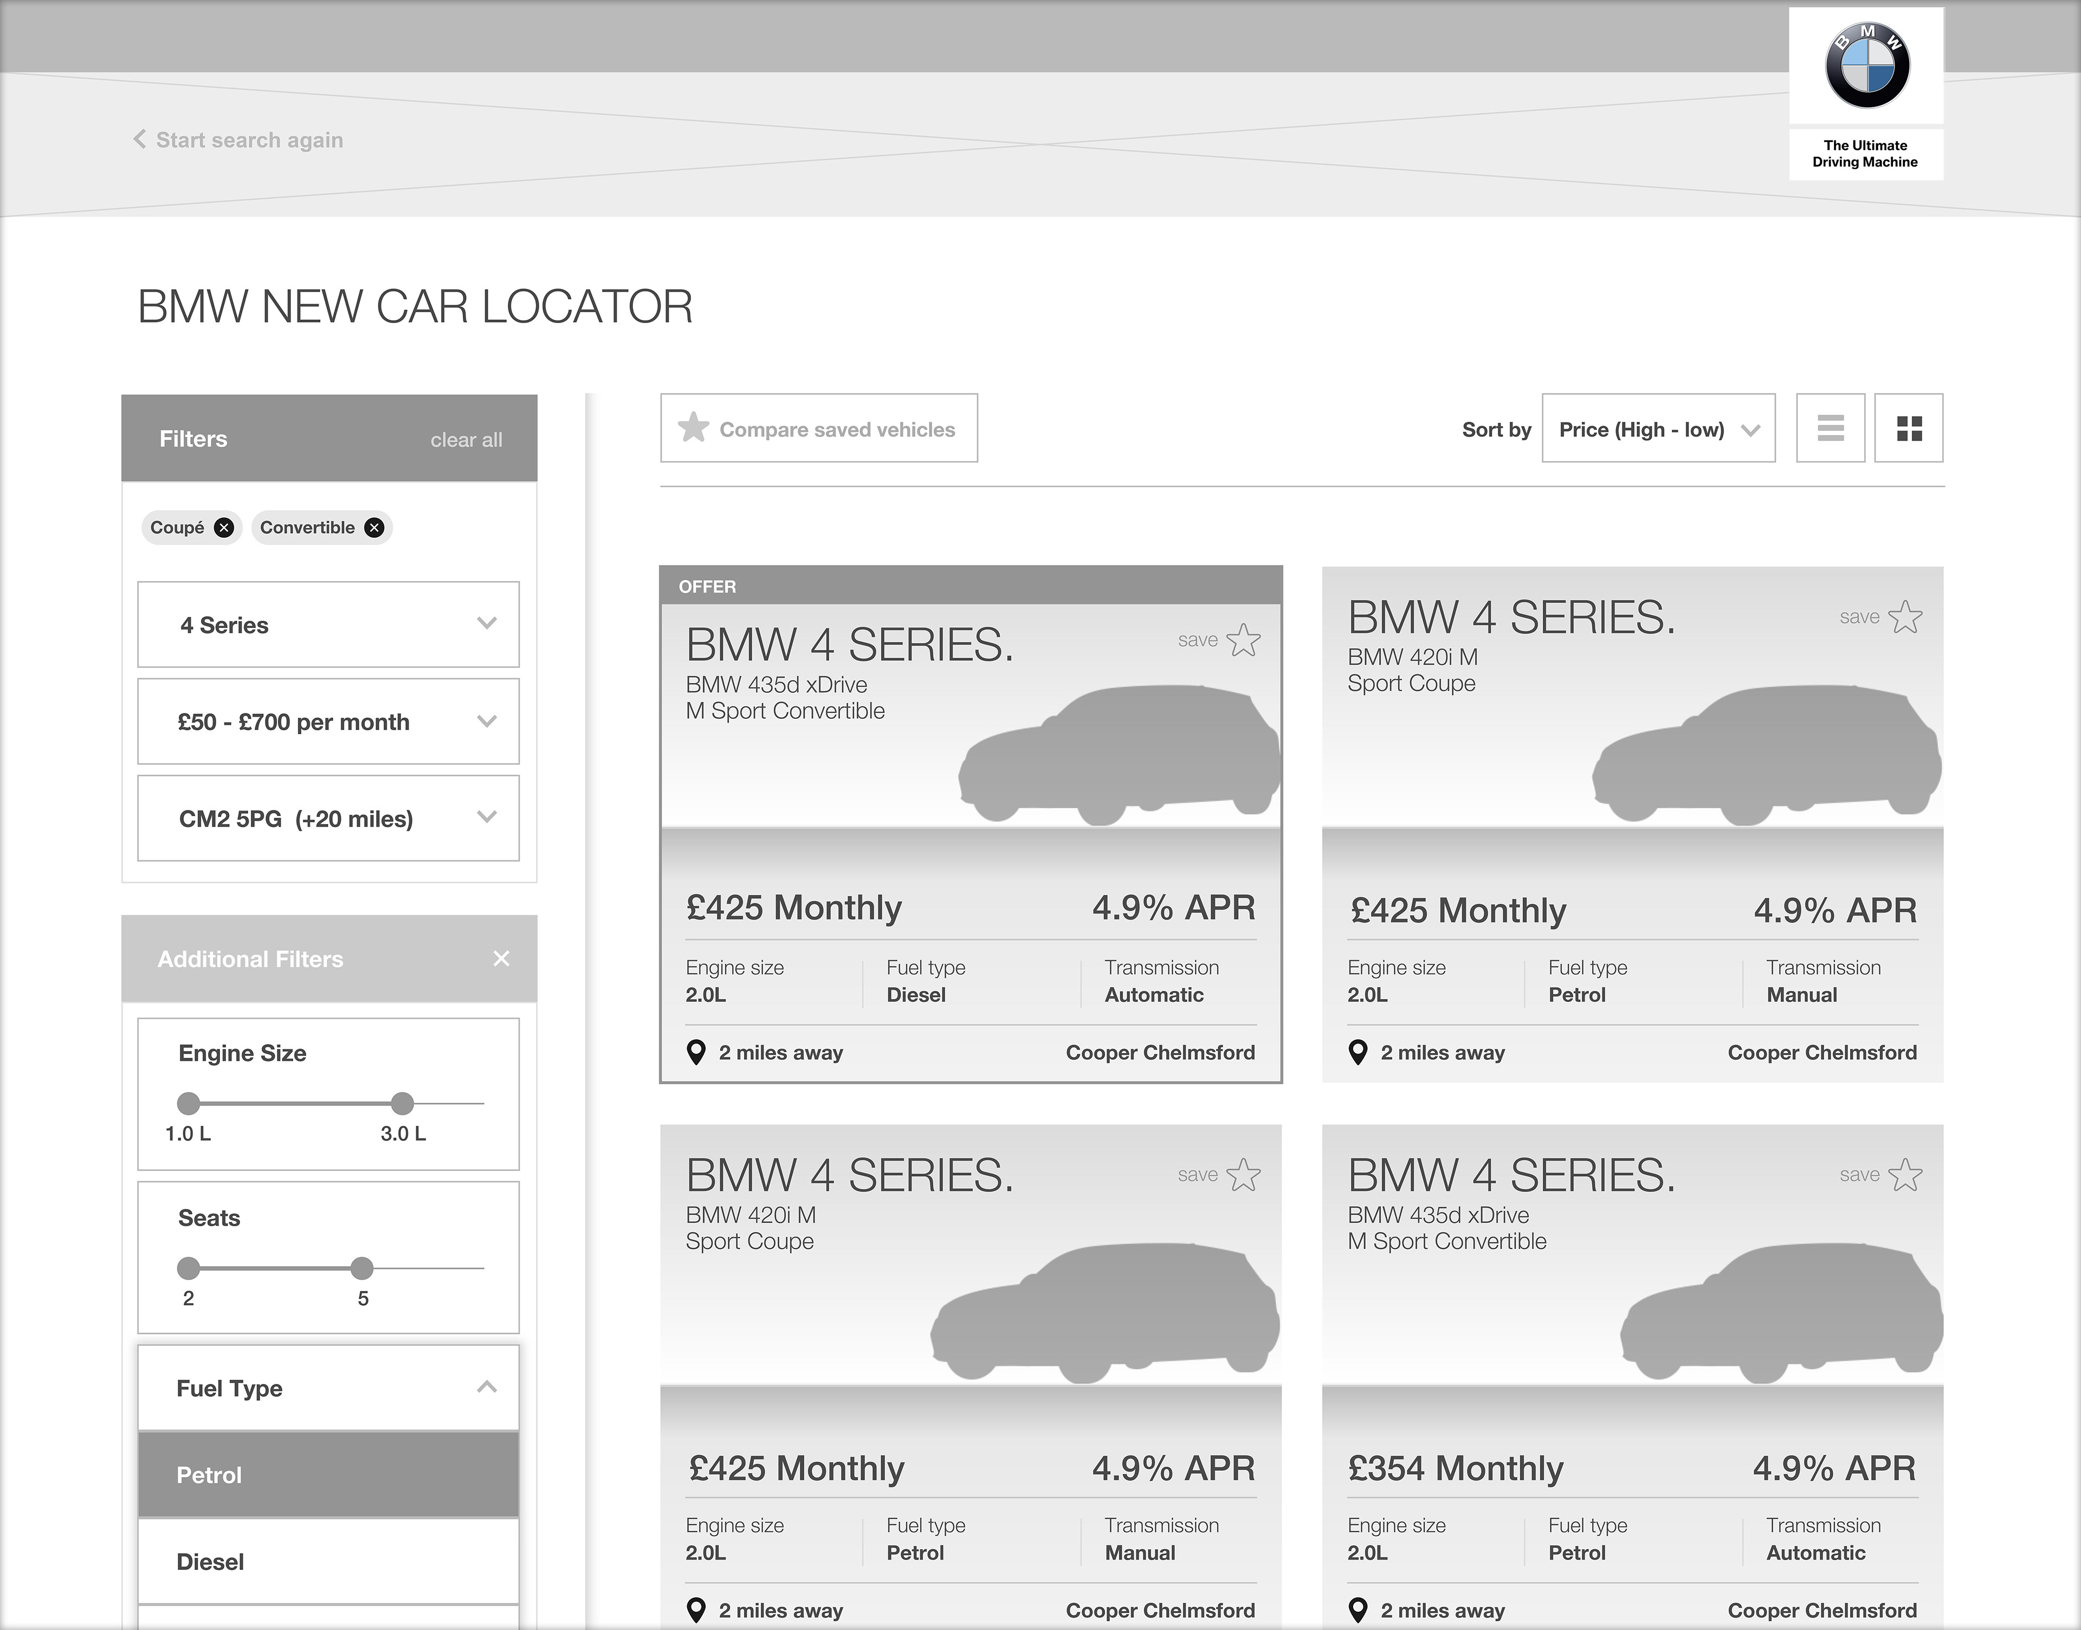Switch to list view layout
The width and height of the screenshot is (2081, 1630).
pyautogui.click(x=1830, y=428)
